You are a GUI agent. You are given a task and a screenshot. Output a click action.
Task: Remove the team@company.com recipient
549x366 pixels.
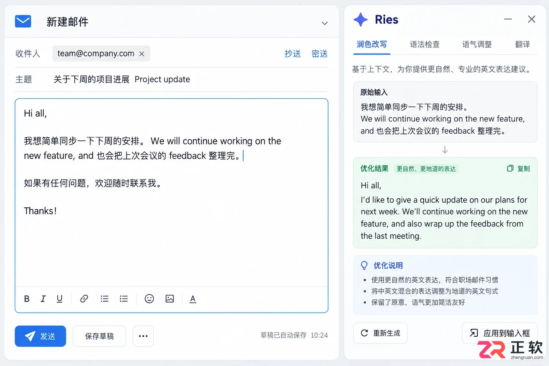tap(142, 54)
